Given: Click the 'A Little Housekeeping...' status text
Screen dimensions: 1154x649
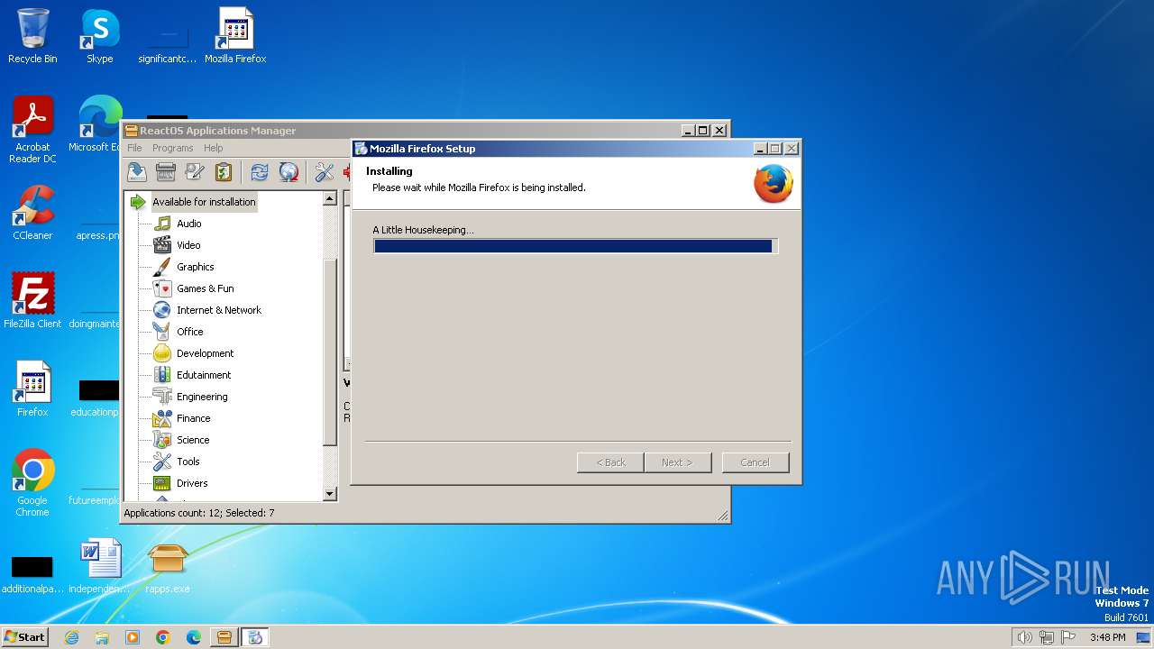Looking at the screenshot, I should tap(423, 230).
